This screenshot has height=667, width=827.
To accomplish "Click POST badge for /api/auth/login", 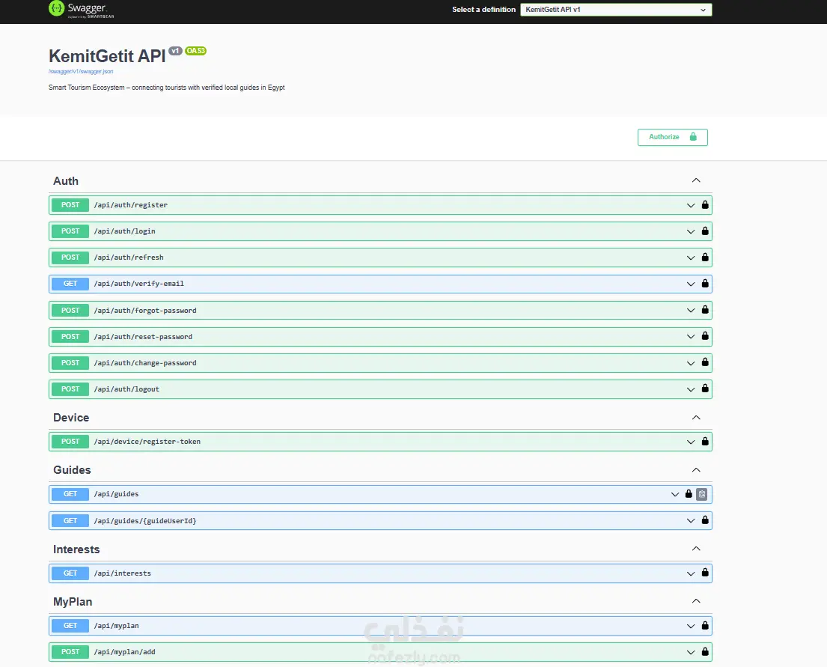I will pyautogui.click(x=70, y=231).
